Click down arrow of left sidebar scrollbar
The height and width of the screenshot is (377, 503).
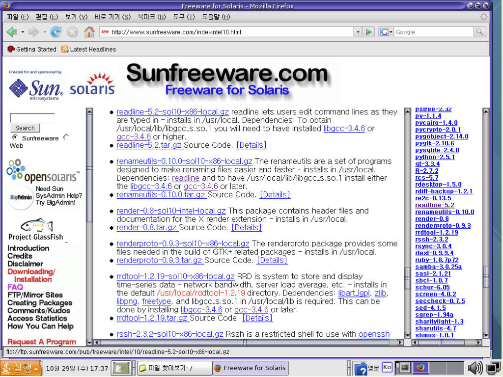pyautogui.click(x=89, y=342)
